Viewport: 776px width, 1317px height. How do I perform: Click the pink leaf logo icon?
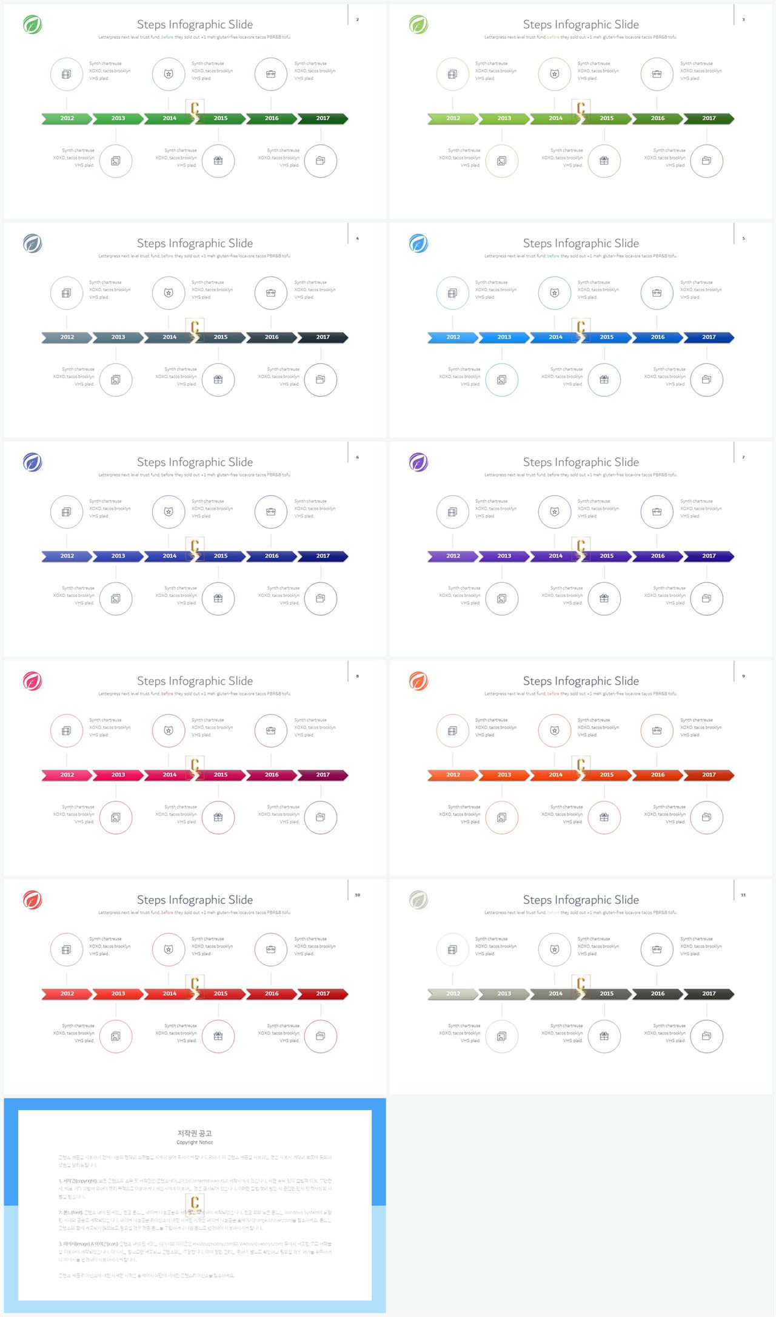click(32, 681)
